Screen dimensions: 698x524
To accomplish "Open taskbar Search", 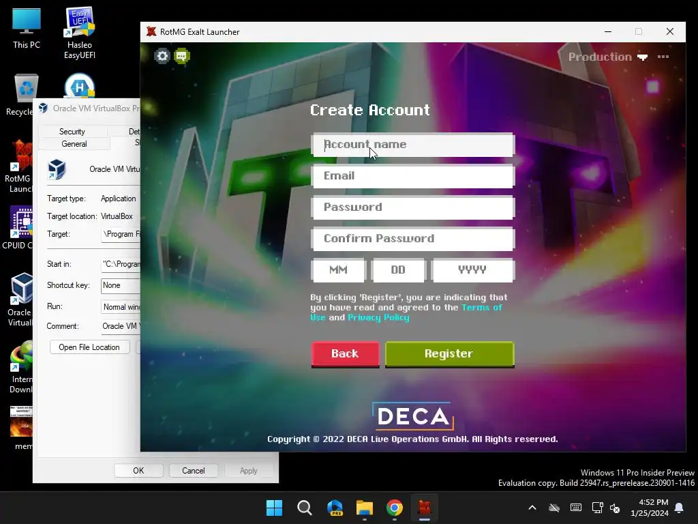I will tap(305, 508).
